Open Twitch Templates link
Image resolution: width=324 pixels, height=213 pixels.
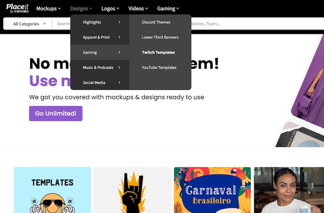pyautogui.click(x=158, y=52)
